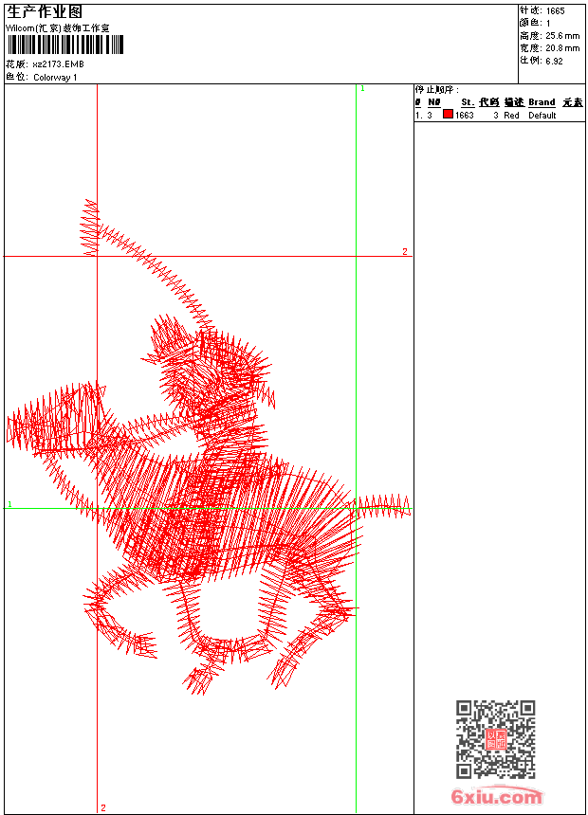
Task: Select the scale value 6.92
Action: (x=554, y=61)
